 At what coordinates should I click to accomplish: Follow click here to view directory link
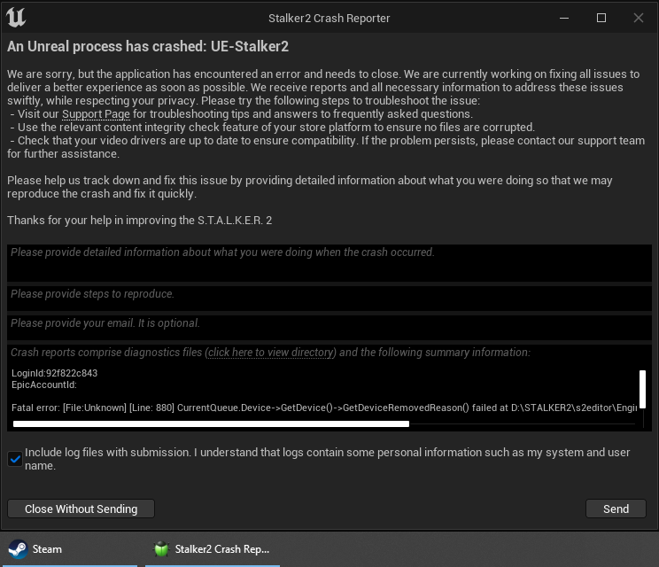click(x=271, y=353)
